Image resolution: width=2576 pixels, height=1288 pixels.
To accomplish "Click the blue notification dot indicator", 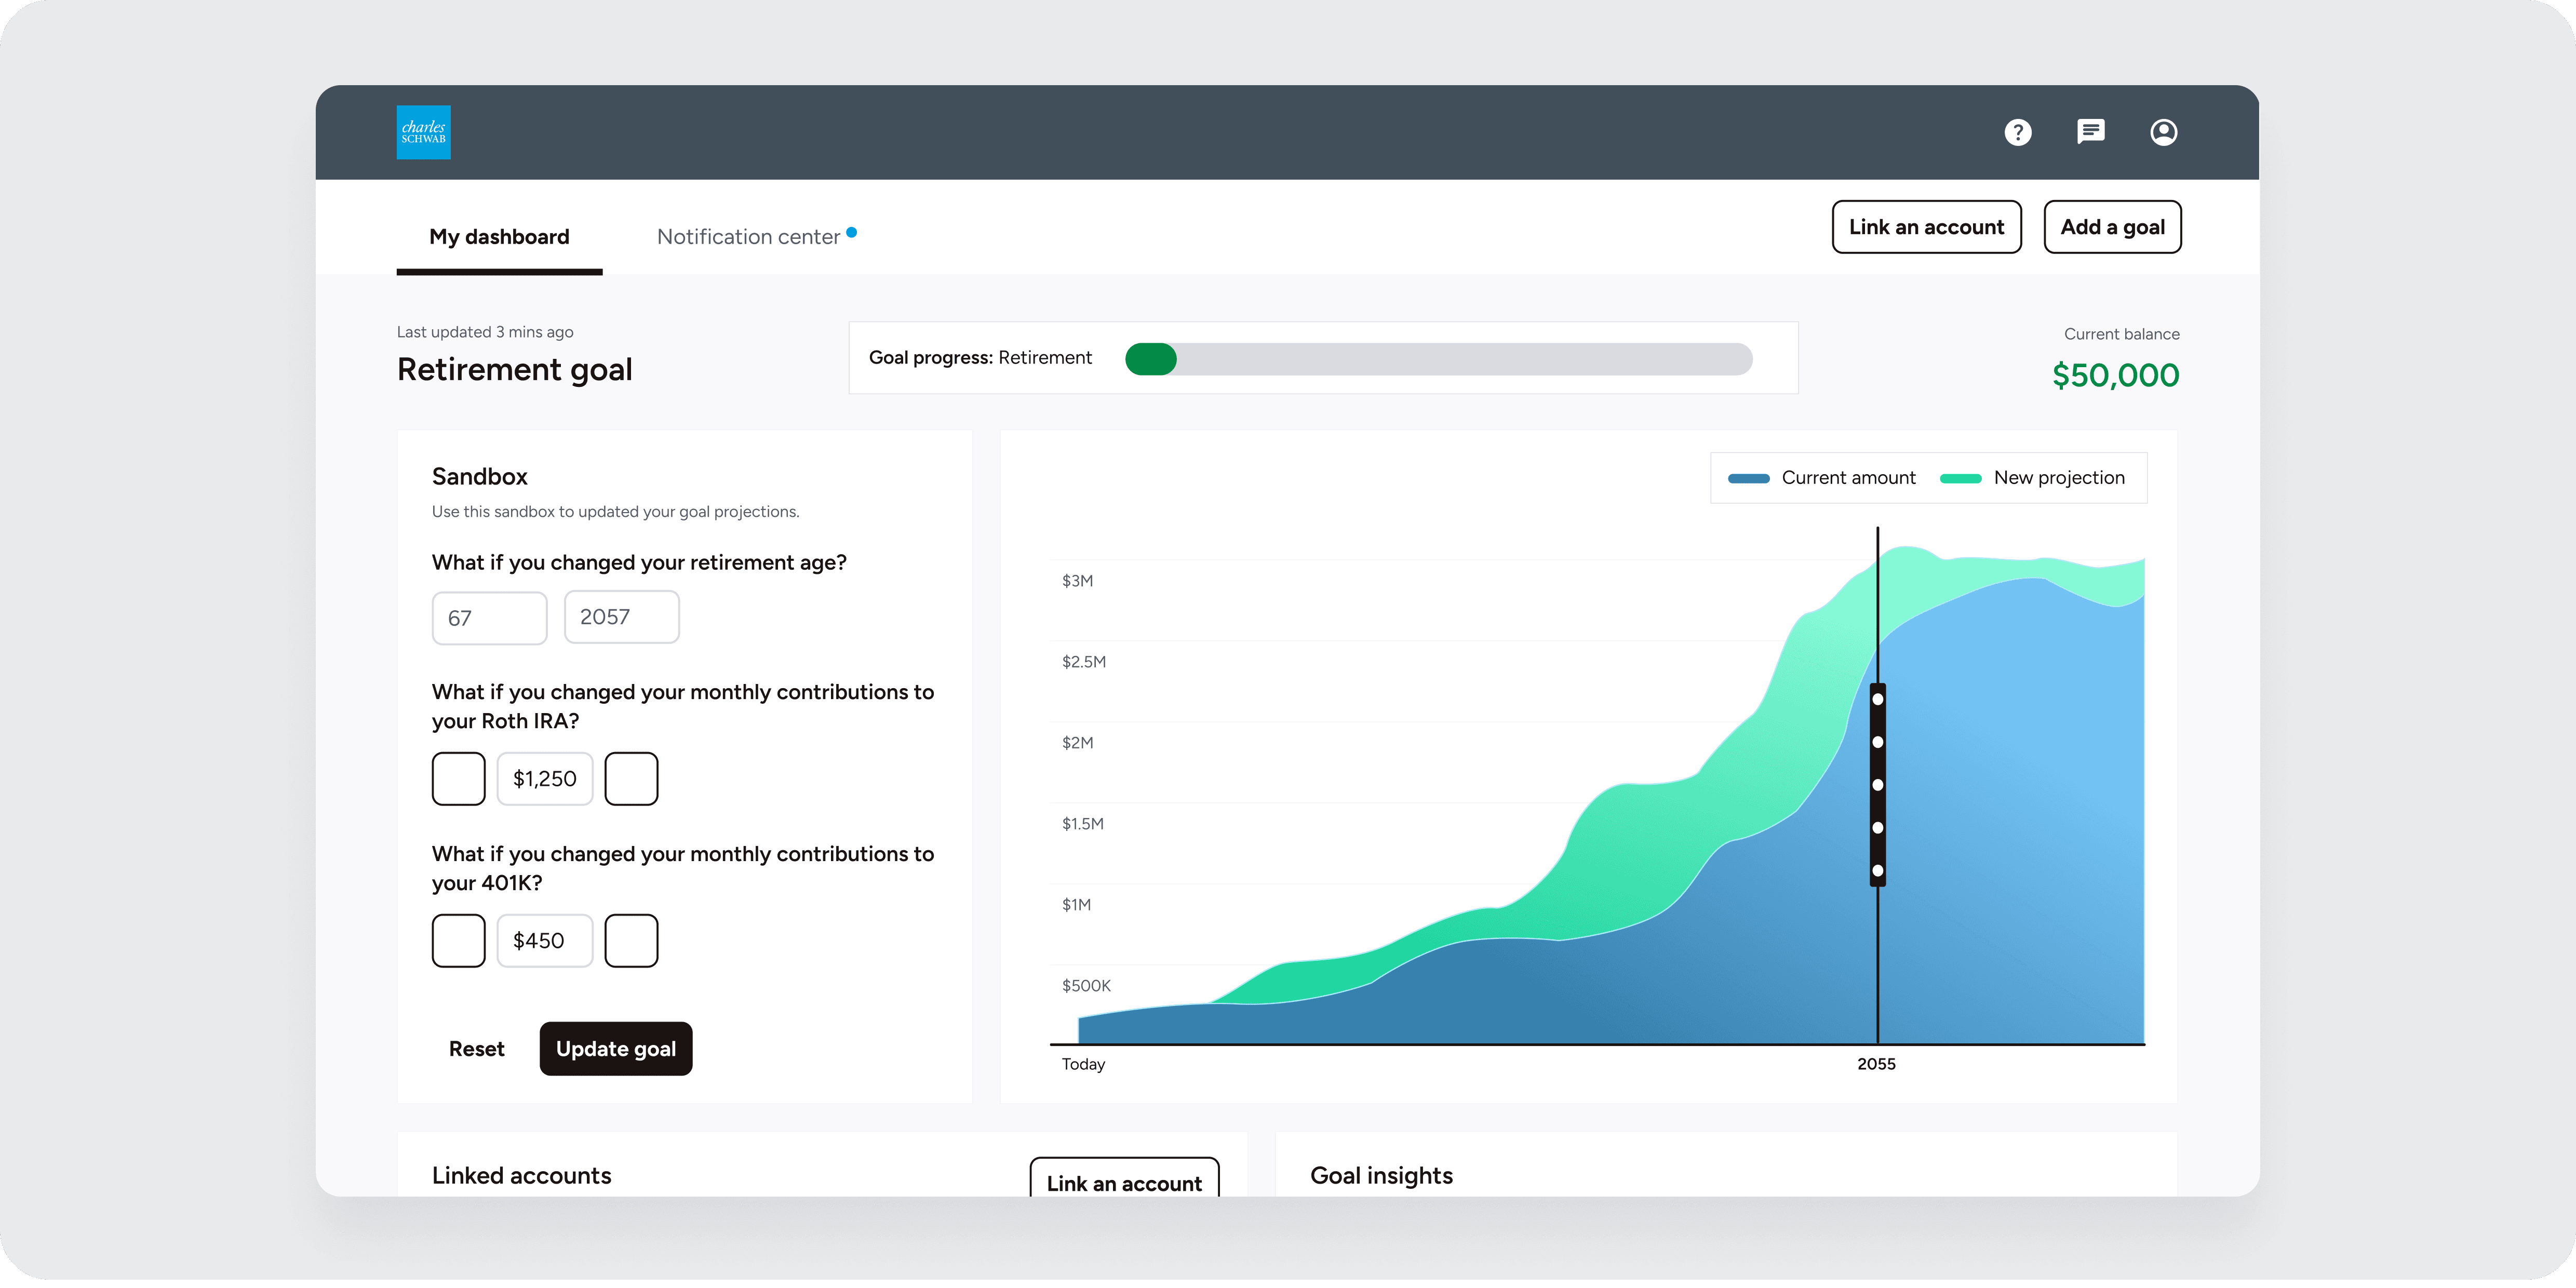I will [x=851, y=232].
